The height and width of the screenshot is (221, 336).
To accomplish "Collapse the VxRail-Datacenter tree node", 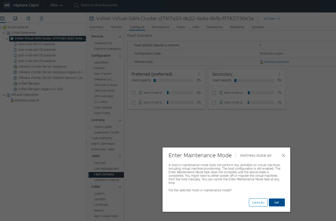I will point(4,33).
